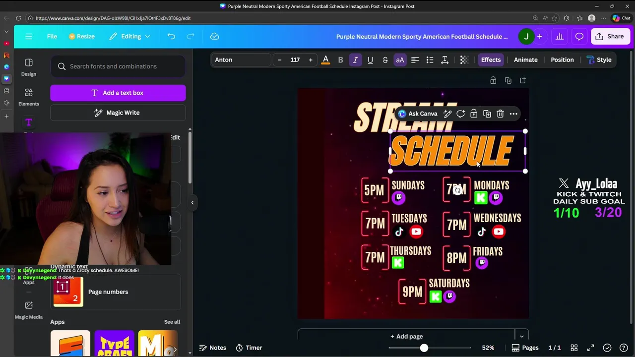Toggle bold text formatting

tap(340, 59)
